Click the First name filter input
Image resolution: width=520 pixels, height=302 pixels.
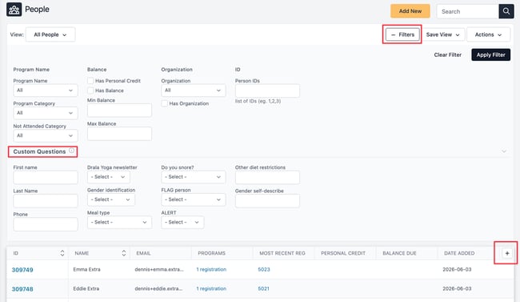[x=46, y=177]
